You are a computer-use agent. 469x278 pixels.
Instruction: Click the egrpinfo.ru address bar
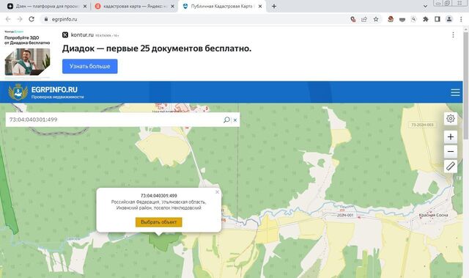(x=194, y=19)
